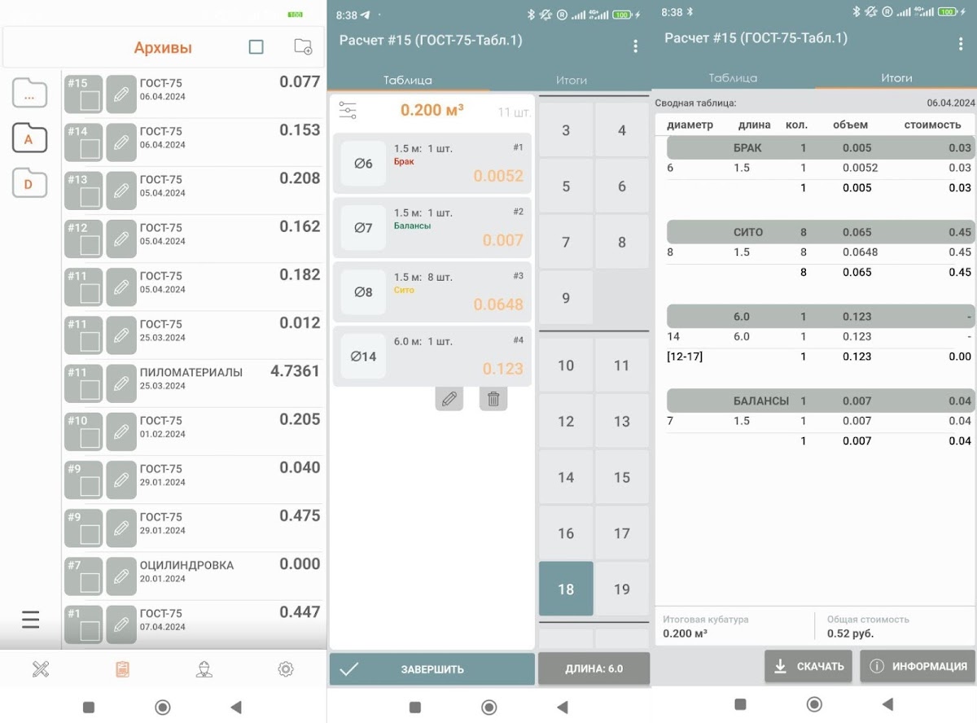Viewport: 977px width, 723px height.
Task: Toggle select-all checkbox in Архивы header
Action: click(x=256, y=47)
